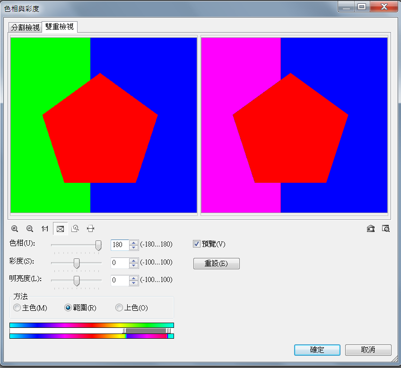Cancel with the 取消 button
The width and height of the screenshot is (401, 368).
coord(368,350)
